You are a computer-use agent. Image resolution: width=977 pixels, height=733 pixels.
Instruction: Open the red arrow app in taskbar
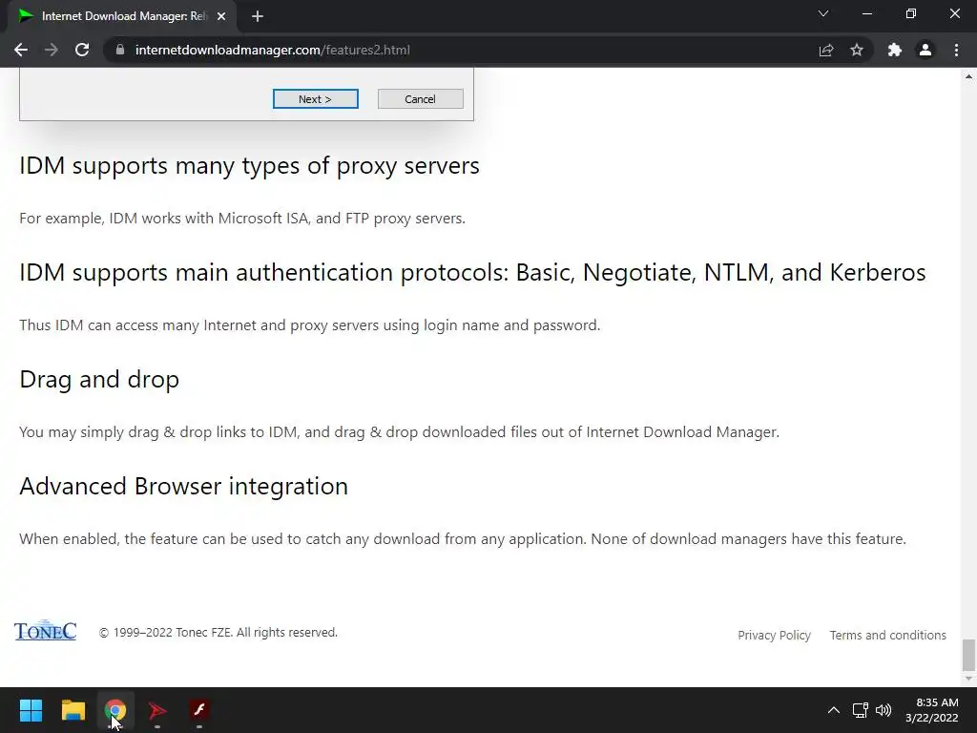(x=157, y=710)
